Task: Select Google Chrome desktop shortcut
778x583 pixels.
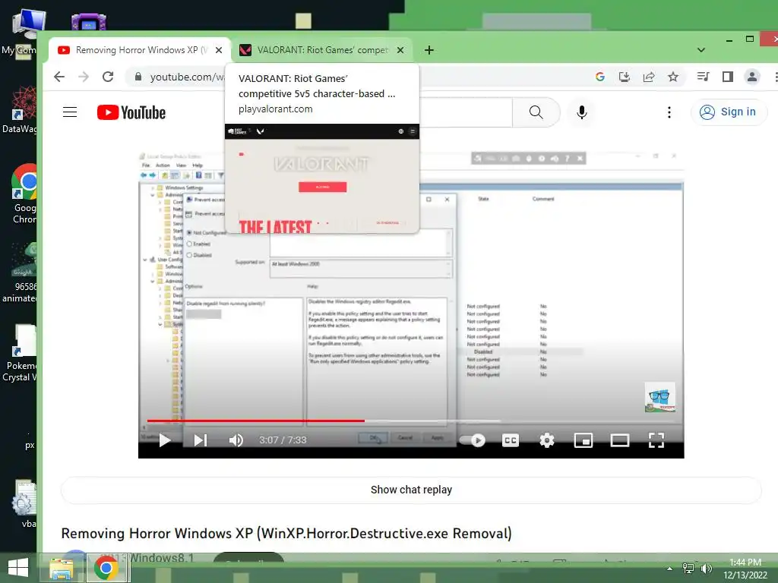Action: point(25,194)
